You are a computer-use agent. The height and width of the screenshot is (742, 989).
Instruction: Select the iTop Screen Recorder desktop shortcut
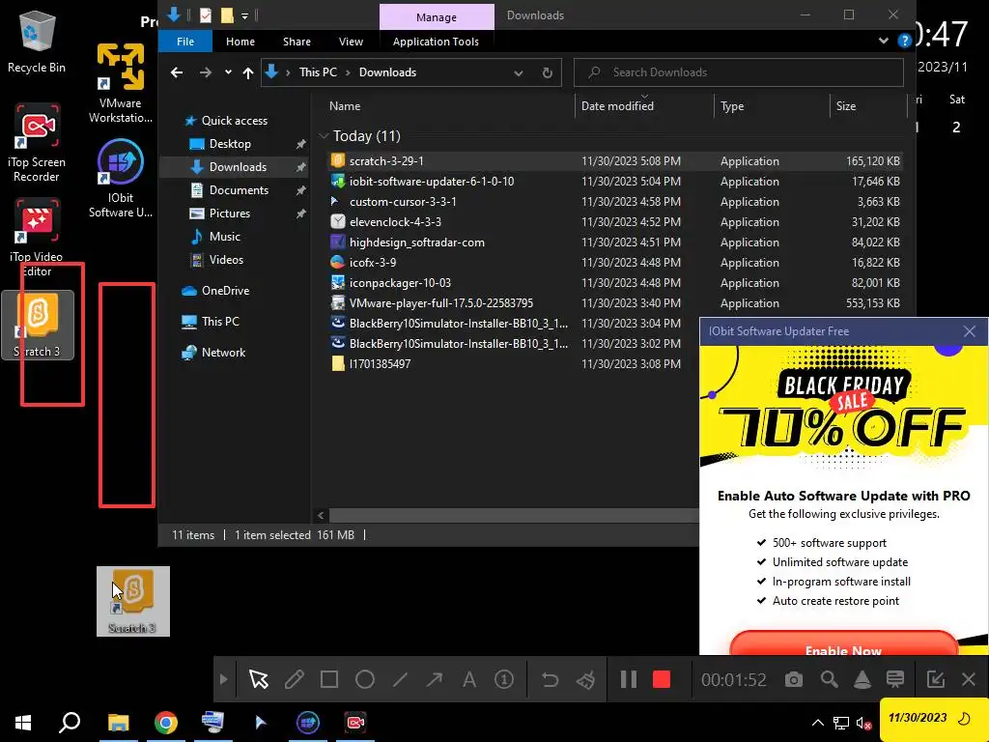point(37,143)
